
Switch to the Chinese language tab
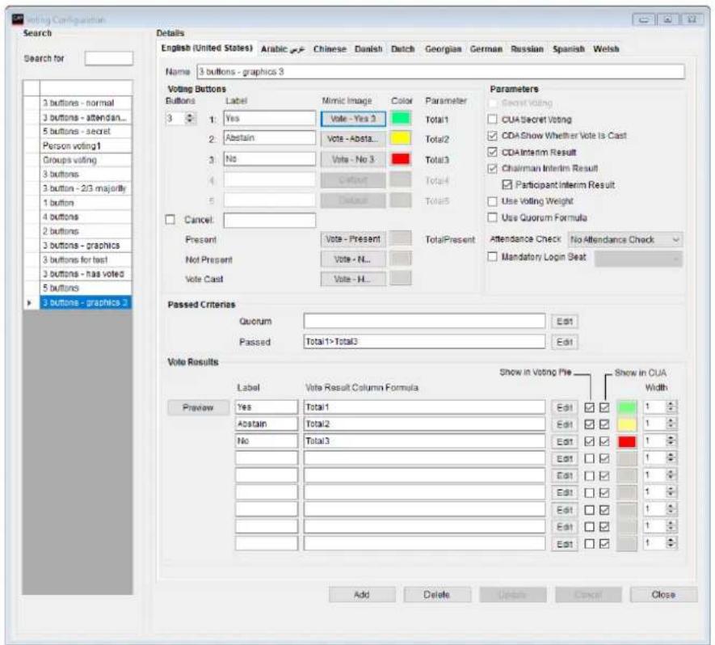[x=330, y=49]
